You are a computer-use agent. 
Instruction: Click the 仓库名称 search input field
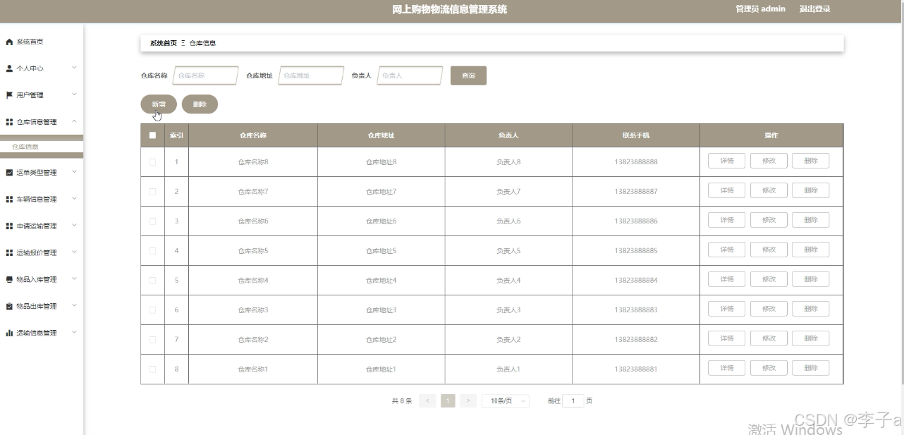204,75
